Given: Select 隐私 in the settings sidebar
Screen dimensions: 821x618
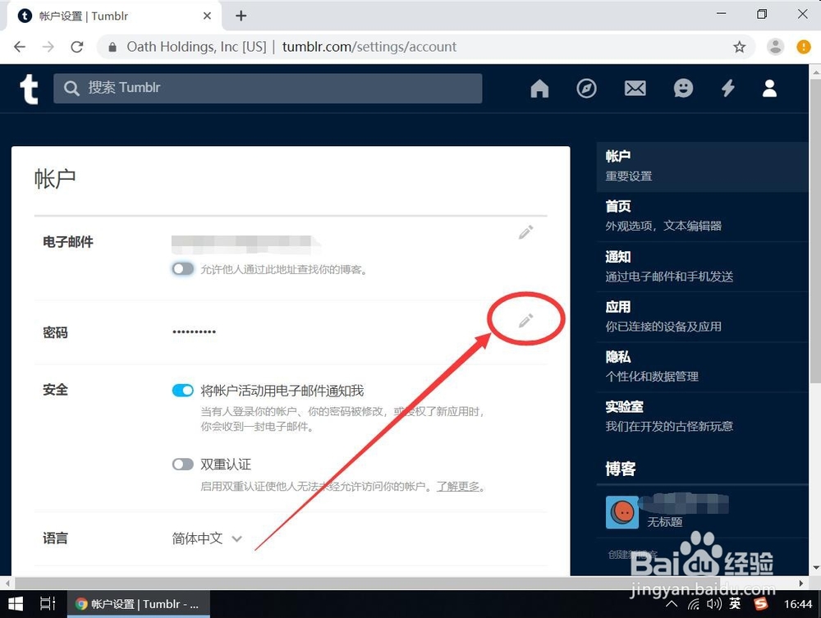Looking at the screenshot, I should tap(617, 356).
